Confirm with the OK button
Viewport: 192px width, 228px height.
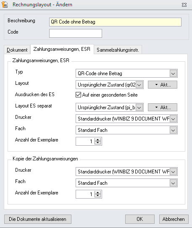point(140,219)
